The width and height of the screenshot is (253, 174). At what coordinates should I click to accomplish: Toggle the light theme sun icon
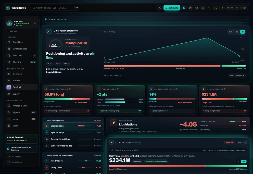[x=160, y=8]
